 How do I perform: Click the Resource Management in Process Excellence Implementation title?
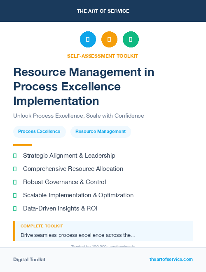click(x=84, y=86)
